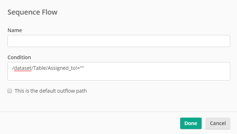Click the leading slash of the condition expression
This screenshot has height=134, width=237.
(13, 68)
